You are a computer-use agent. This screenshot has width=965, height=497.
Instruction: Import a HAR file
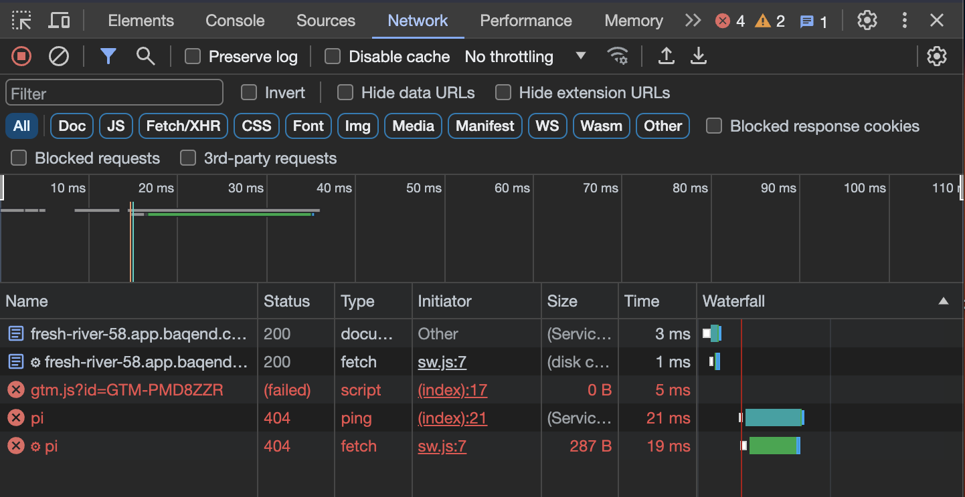click(x=666, y=56)
